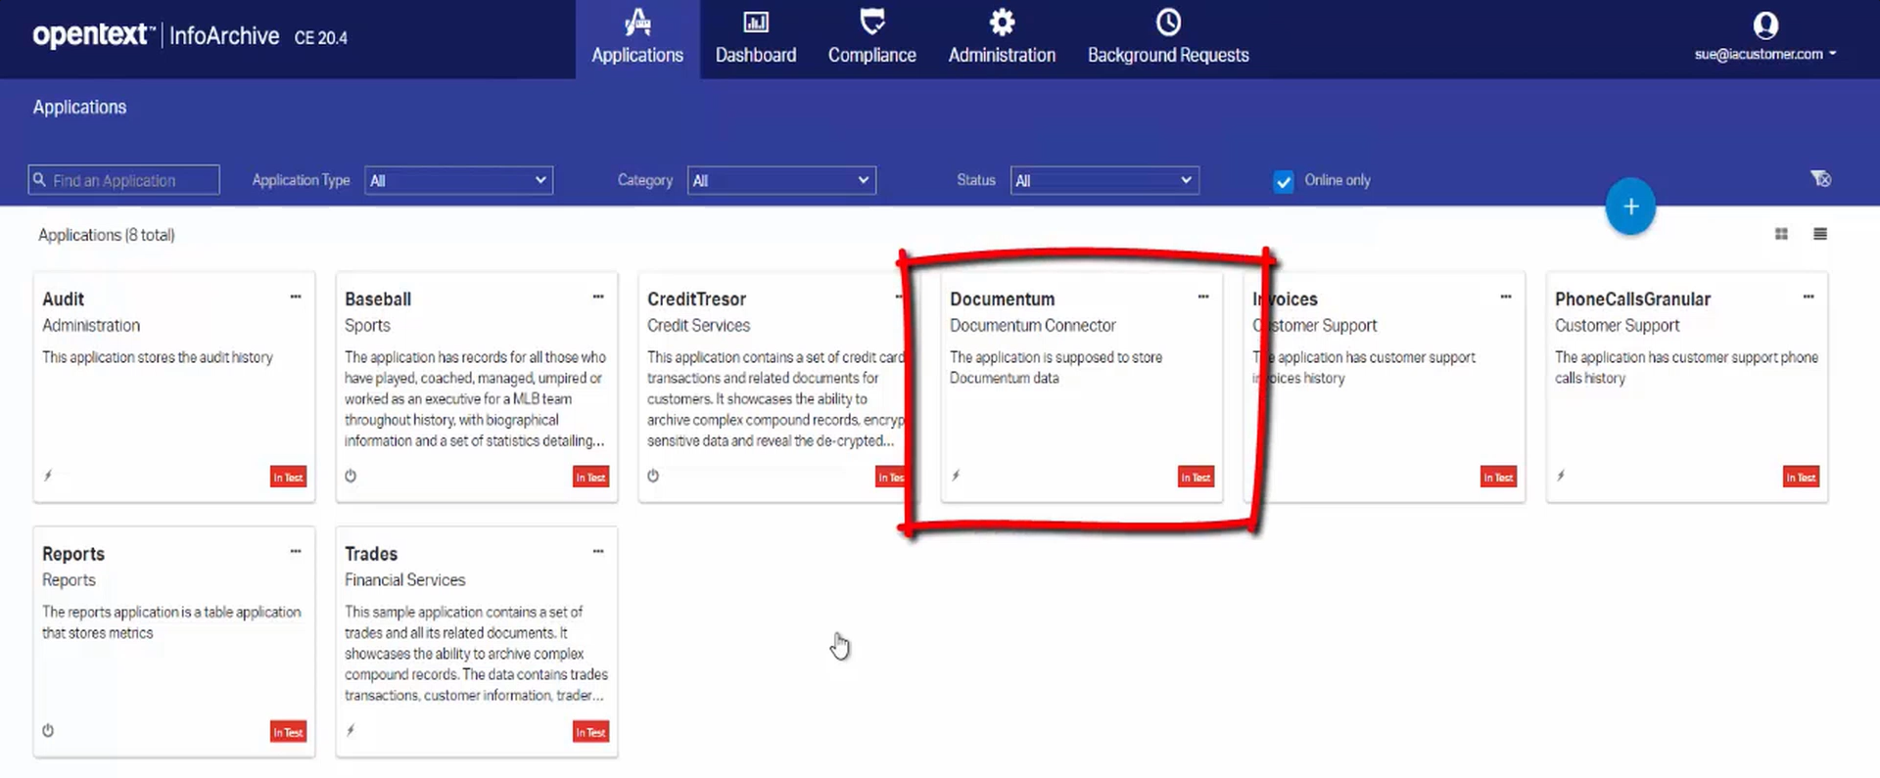Open the Audit card's more options menu
Screen dimensions: 1880x778
[x=296, y=297]
